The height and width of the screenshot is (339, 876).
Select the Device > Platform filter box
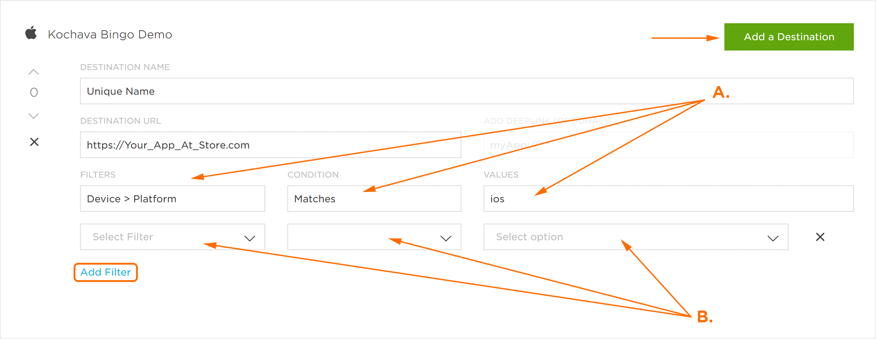(172, 199)
